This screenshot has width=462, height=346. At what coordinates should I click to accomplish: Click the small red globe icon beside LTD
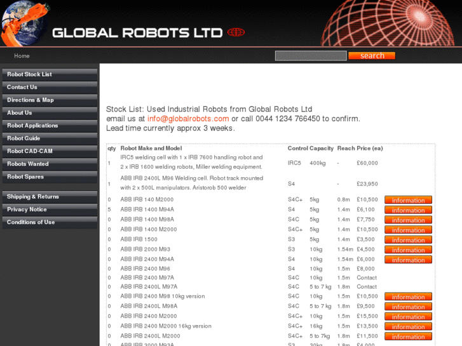[236, 32]
